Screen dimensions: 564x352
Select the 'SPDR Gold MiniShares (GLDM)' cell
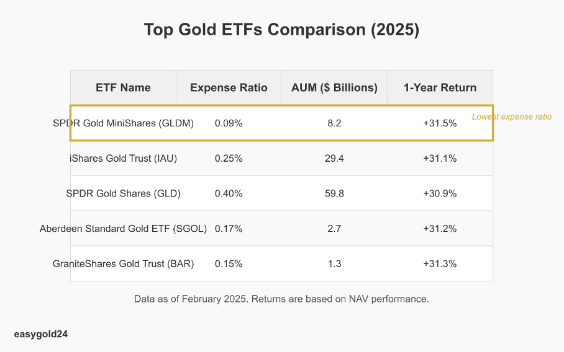click(124, 123)
